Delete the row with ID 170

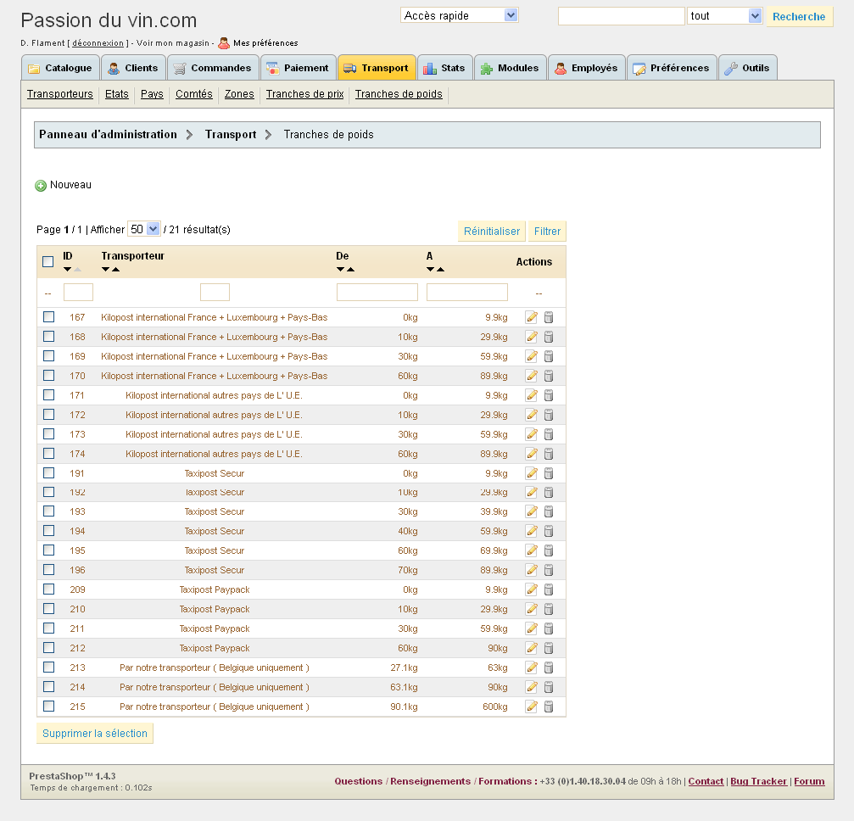(549, 376)
